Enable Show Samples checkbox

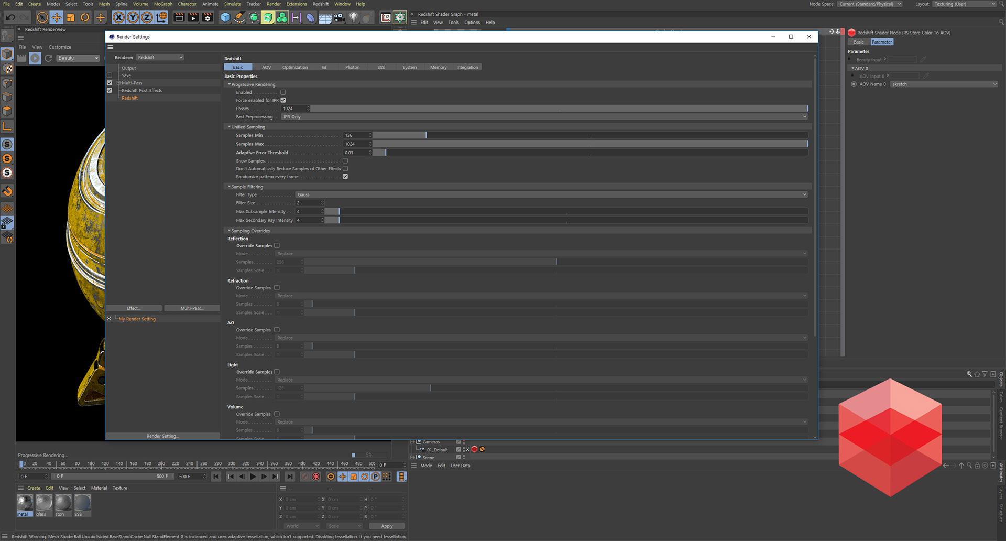pyautogui.click(x=345, y=161)
